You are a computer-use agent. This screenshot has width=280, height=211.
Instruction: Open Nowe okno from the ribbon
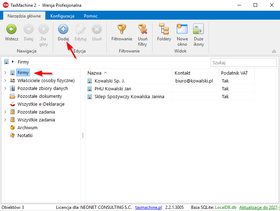click(x=182, y=29)
